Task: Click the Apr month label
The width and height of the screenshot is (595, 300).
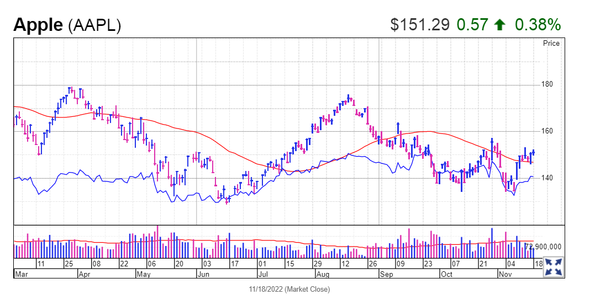Action: [84, 274]
